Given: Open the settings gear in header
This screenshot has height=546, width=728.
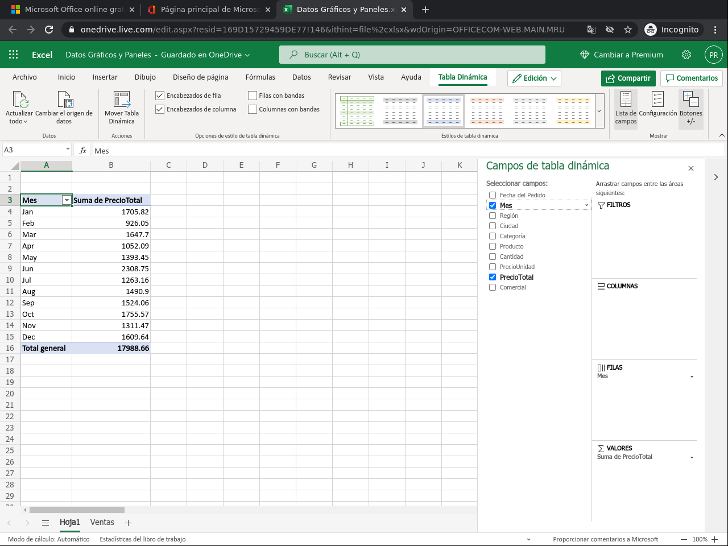Looking at the screenshot, I should pos(686,55).
